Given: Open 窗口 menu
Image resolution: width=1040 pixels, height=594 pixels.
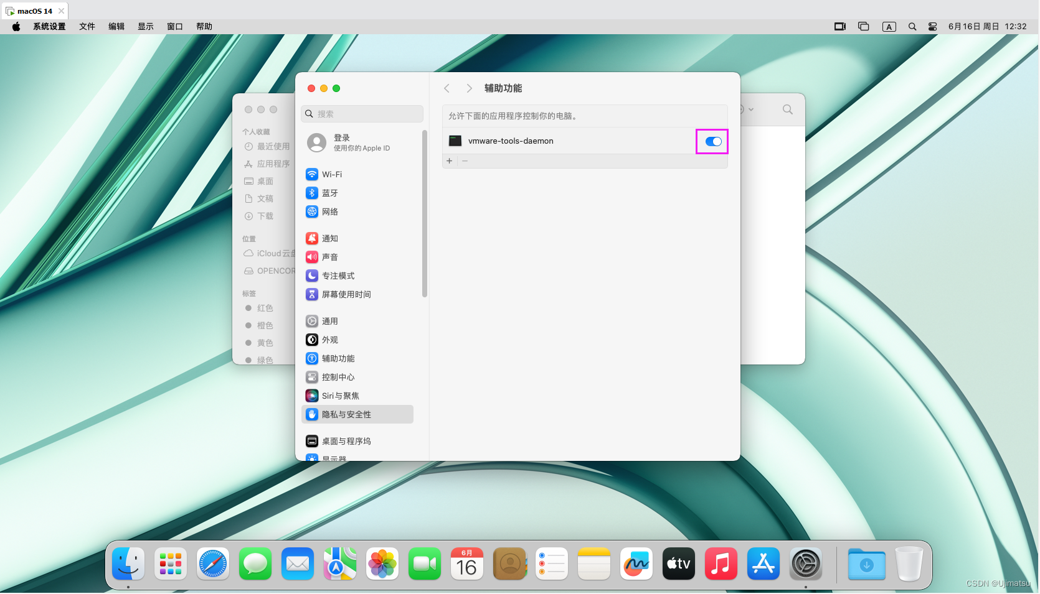Looking at the screenshot, I should 175,26.
